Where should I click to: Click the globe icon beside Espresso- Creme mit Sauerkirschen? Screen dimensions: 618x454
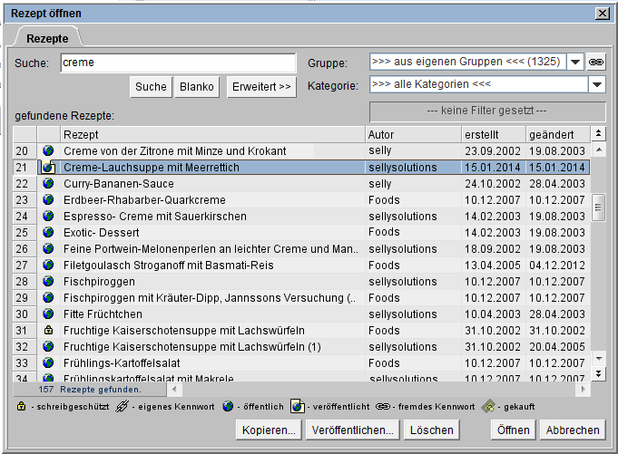click(49, 217)
